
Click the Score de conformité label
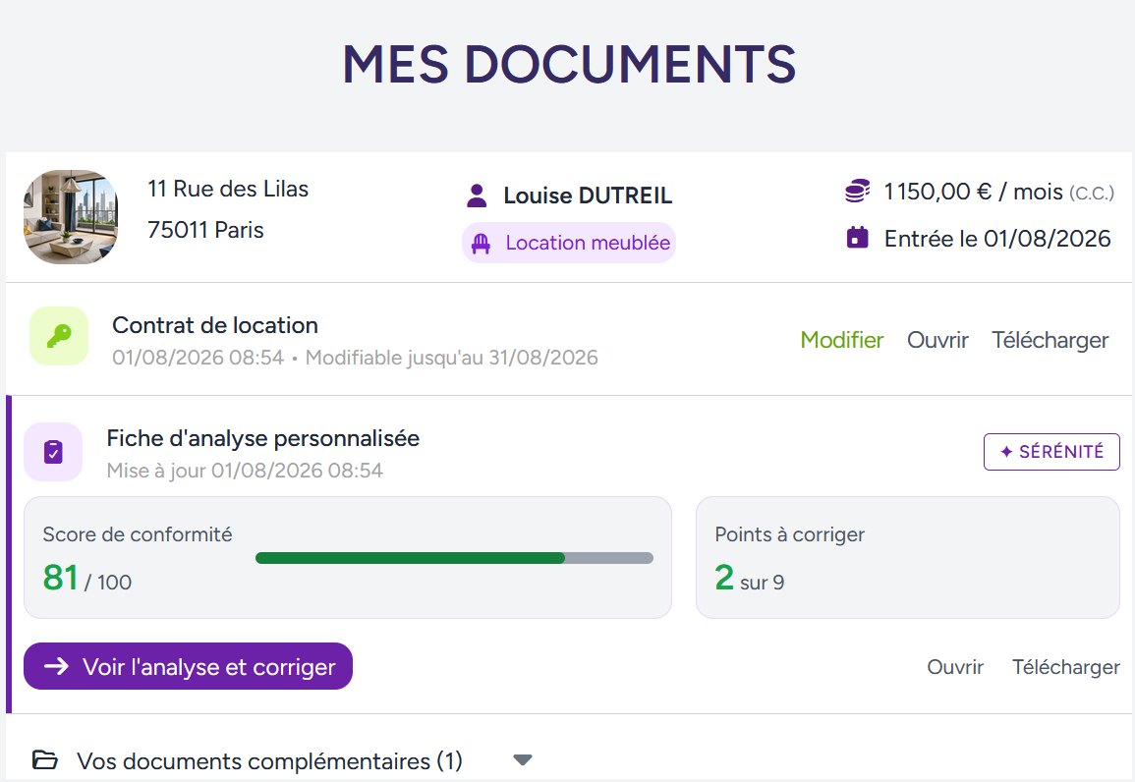point(138,534)
